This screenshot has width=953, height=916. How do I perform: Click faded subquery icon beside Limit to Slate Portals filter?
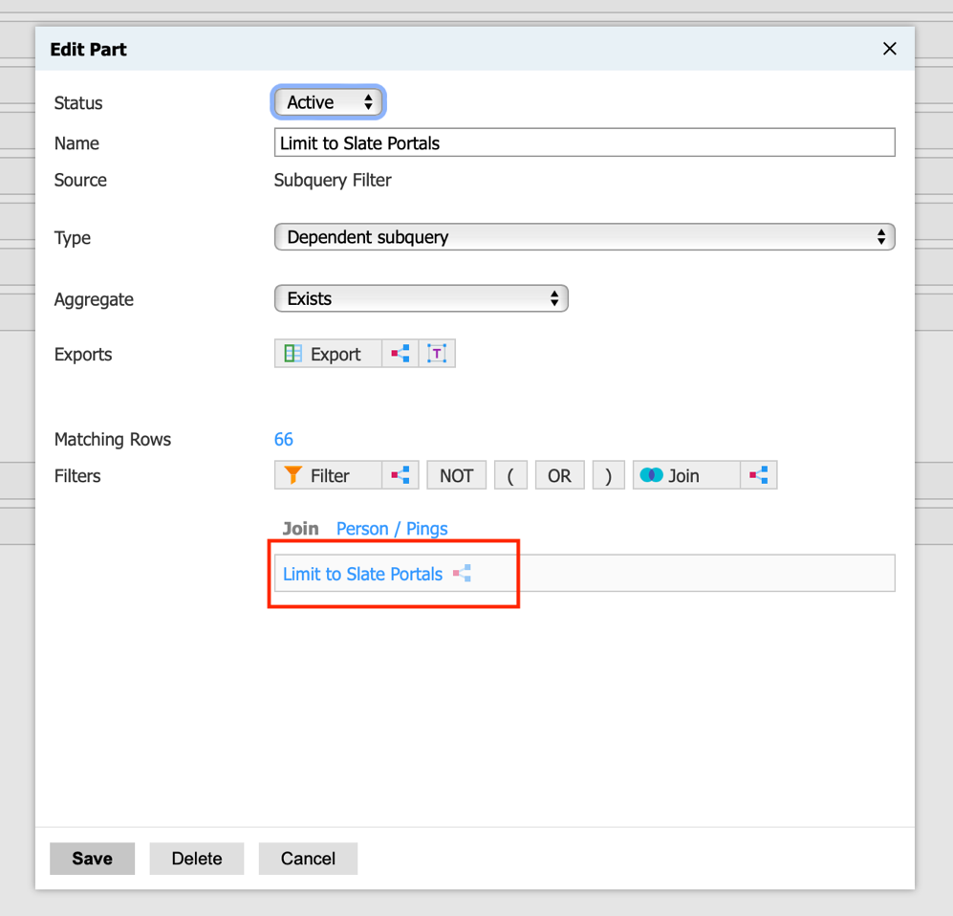(x=463, y=574)
